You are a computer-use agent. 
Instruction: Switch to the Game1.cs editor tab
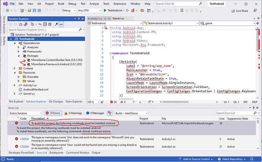pyautogui.click(x=118, y=18)
